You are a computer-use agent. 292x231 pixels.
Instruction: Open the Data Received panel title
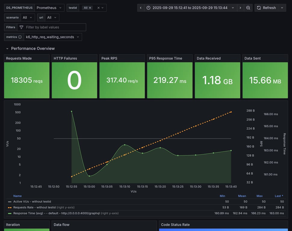(209, 58)
